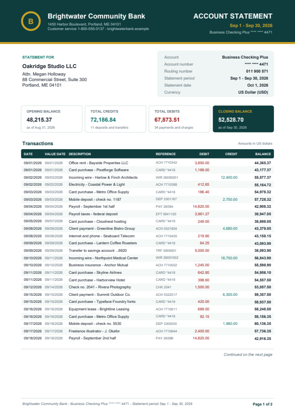Click Card purchase - Typeface Foundry fonts
Screen dimensions: 295x418
tap(102, 302)
